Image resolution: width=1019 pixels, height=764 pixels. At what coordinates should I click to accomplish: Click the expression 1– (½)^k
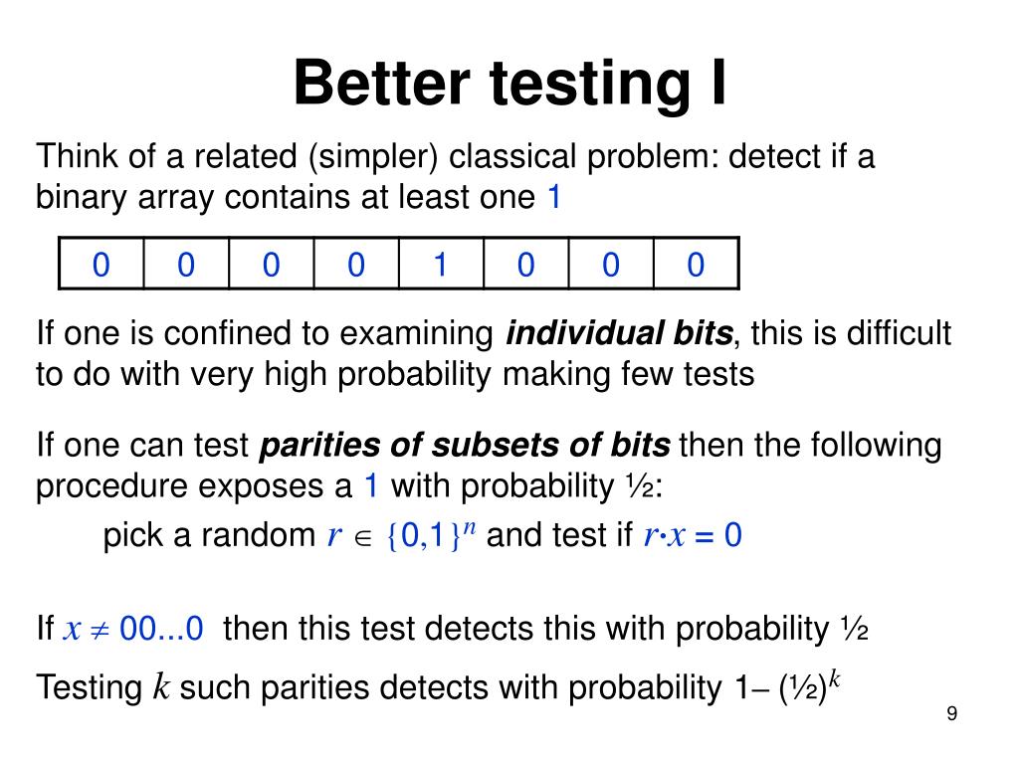[788, 686]
